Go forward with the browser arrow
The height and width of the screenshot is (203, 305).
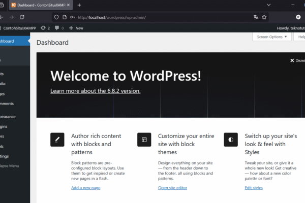tap(12, 17)
